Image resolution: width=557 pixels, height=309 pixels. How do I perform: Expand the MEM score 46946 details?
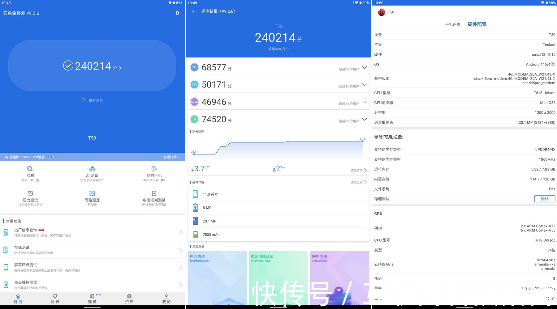pyautogui.click(x=365, y=102)
